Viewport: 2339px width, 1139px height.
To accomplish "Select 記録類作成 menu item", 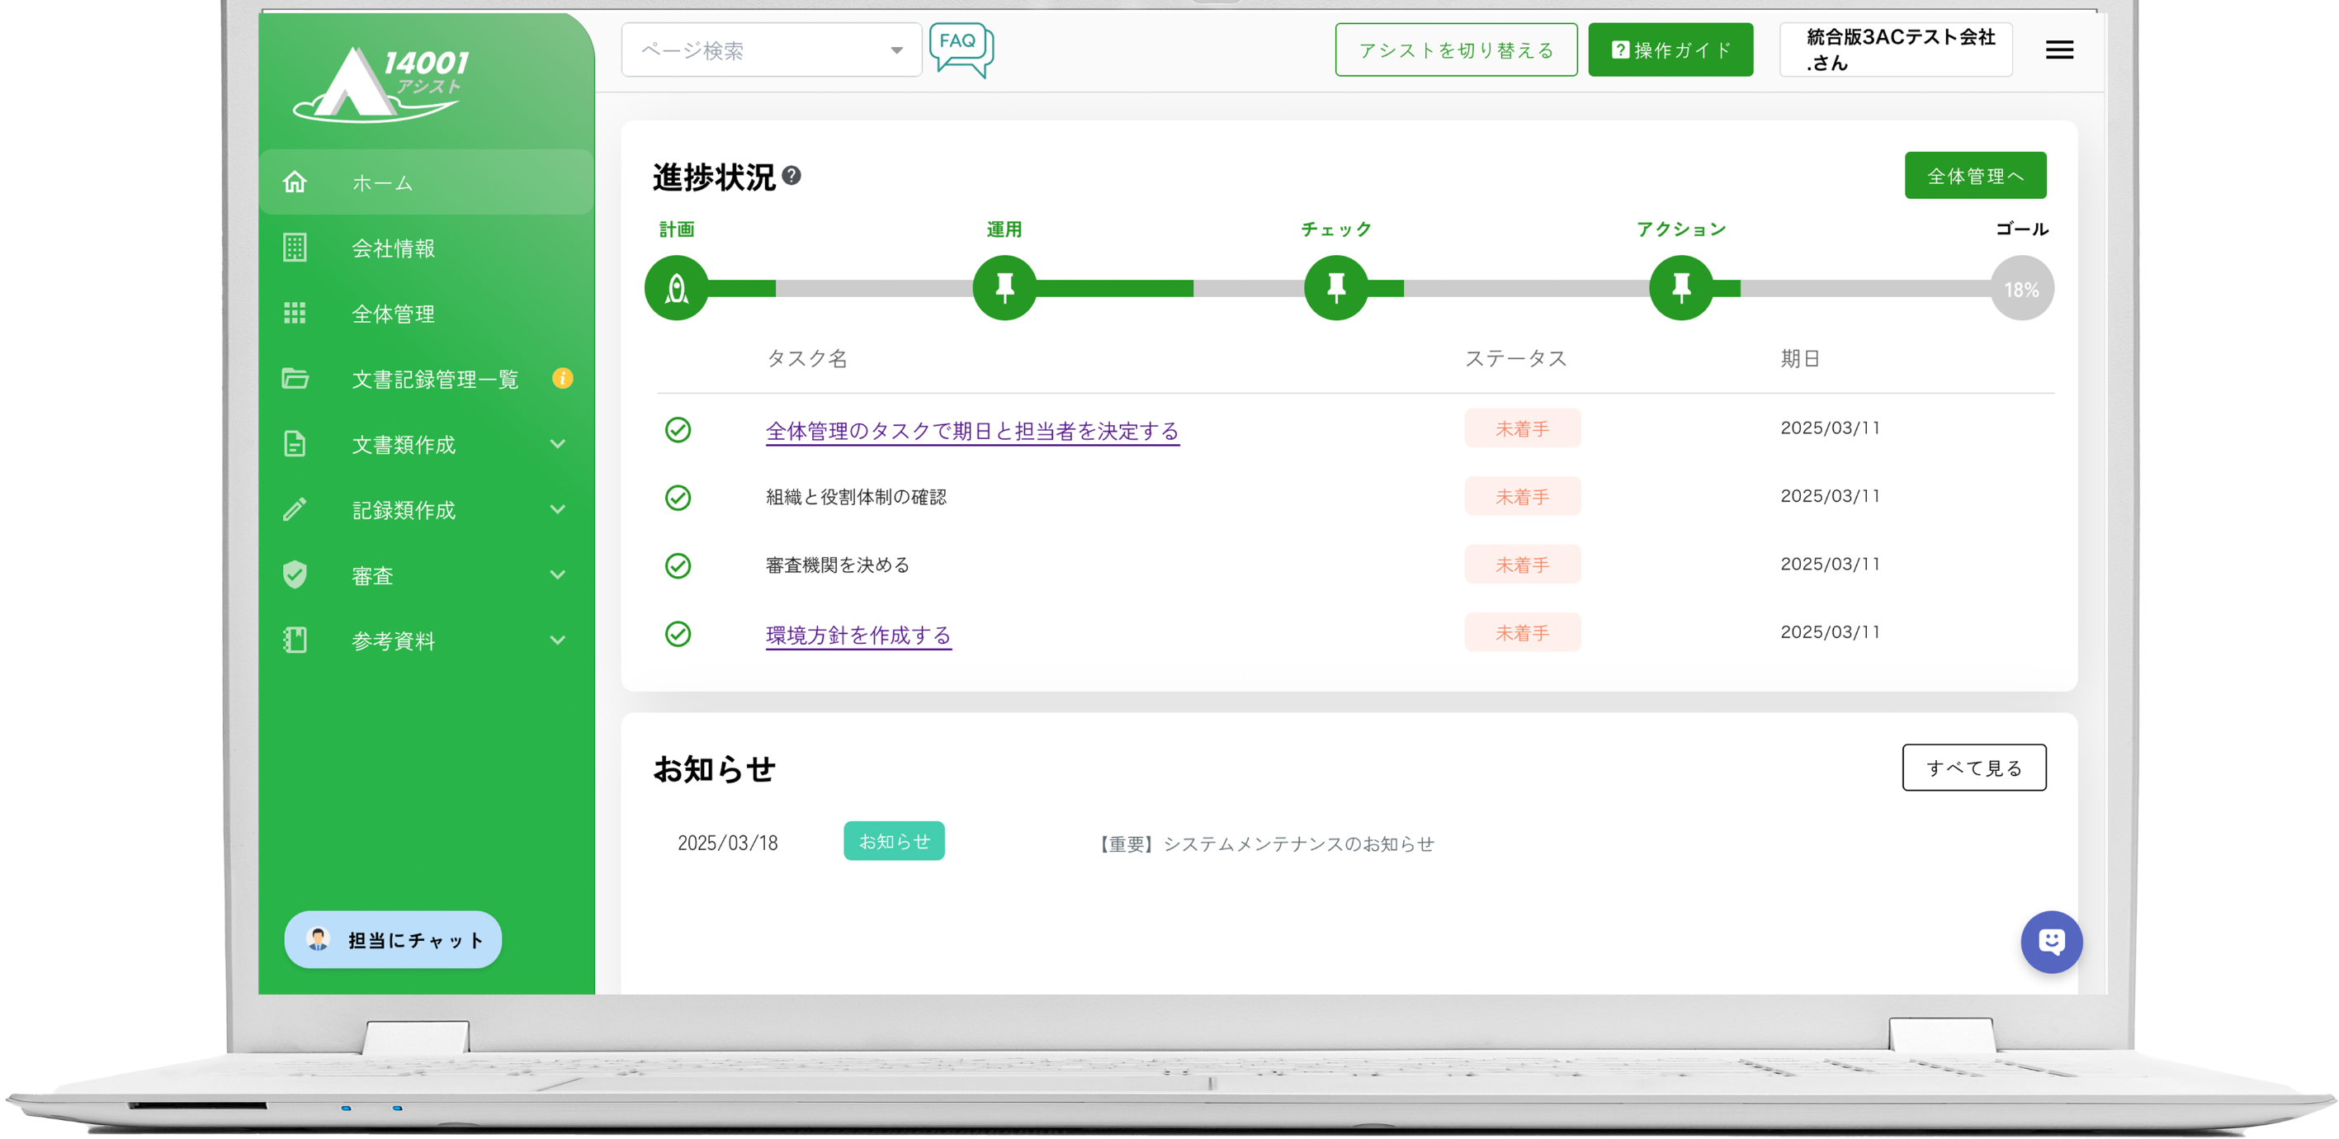I will click(426, 508).
